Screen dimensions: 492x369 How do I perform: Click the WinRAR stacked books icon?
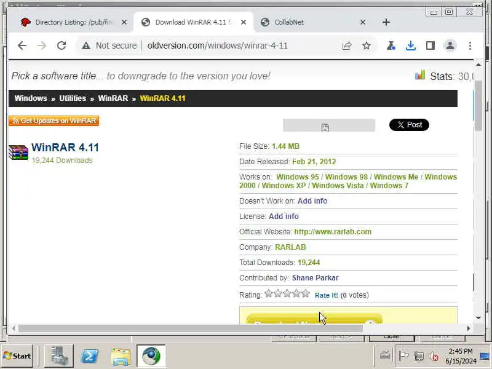[18, 153]
